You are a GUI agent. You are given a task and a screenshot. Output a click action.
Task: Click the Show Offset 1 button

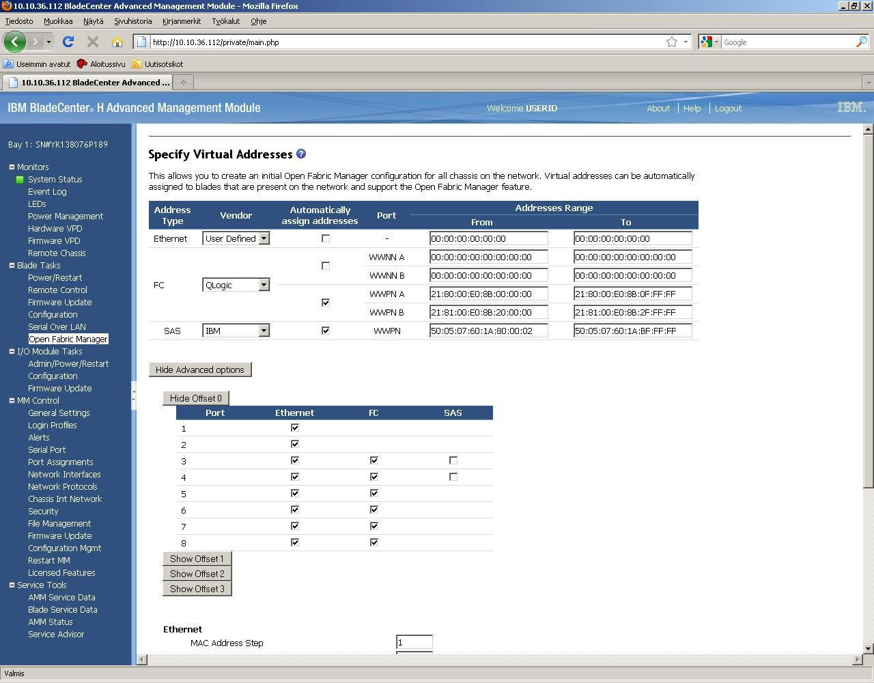pos(197,559)
